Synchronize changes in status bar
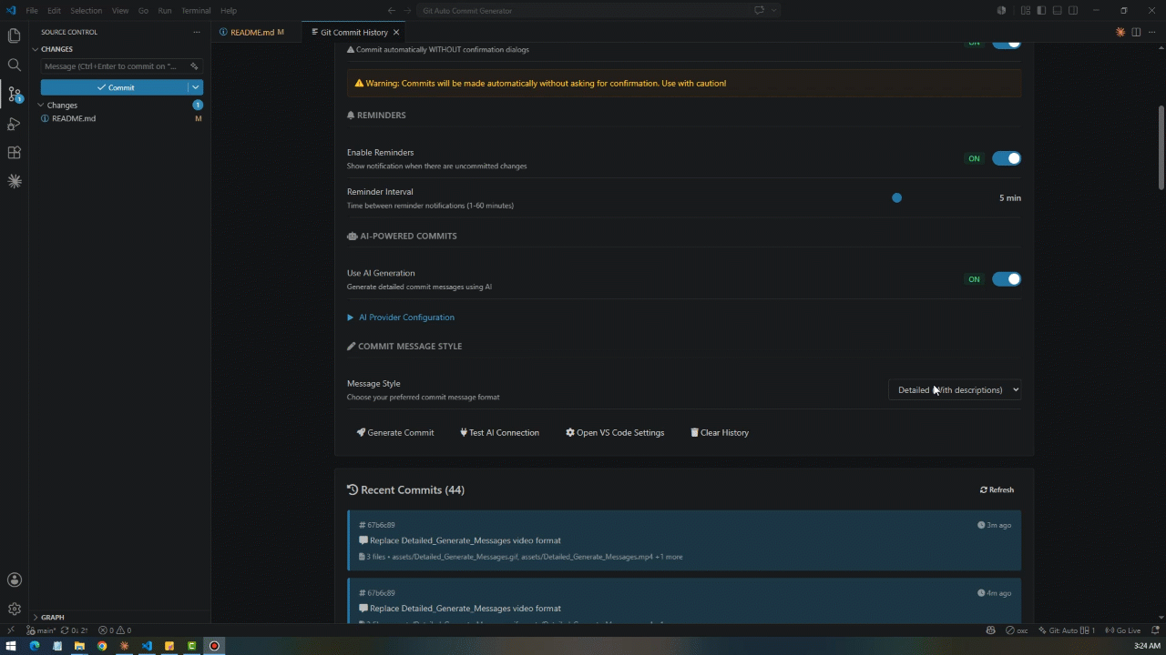This screenshot has width=1166, height=655. pyautogui.click(x=75, y=630)
